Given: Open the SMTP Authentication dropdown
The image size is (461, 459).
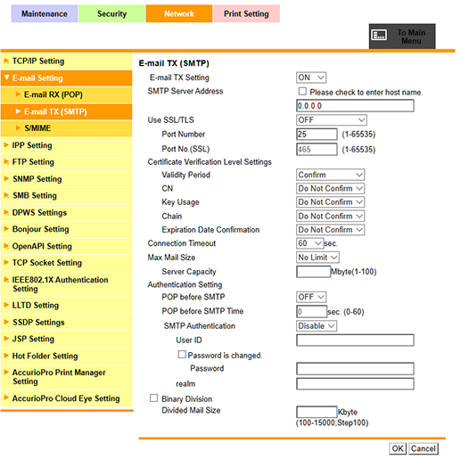Looking at the screenshot, I should coord(317,326).
